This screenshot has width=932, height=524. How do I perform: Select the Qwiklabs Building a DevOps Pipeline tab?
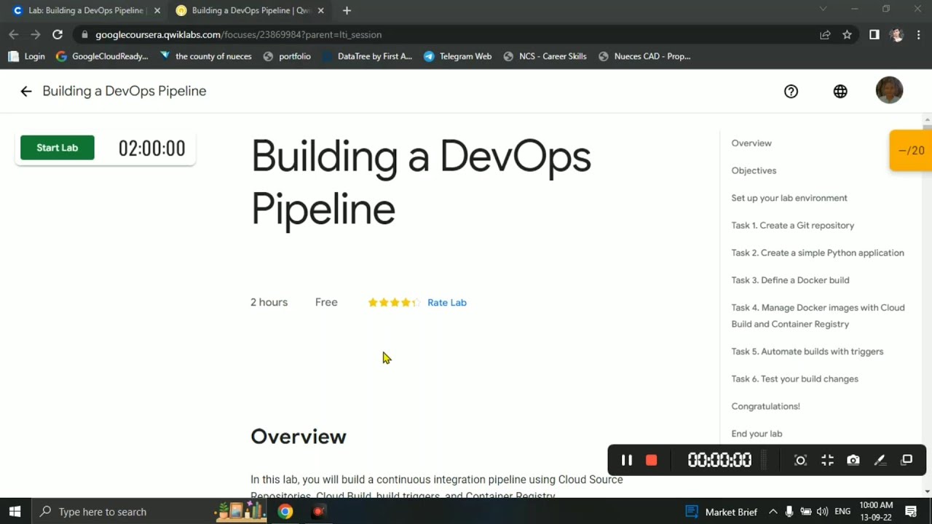point(249,10)
